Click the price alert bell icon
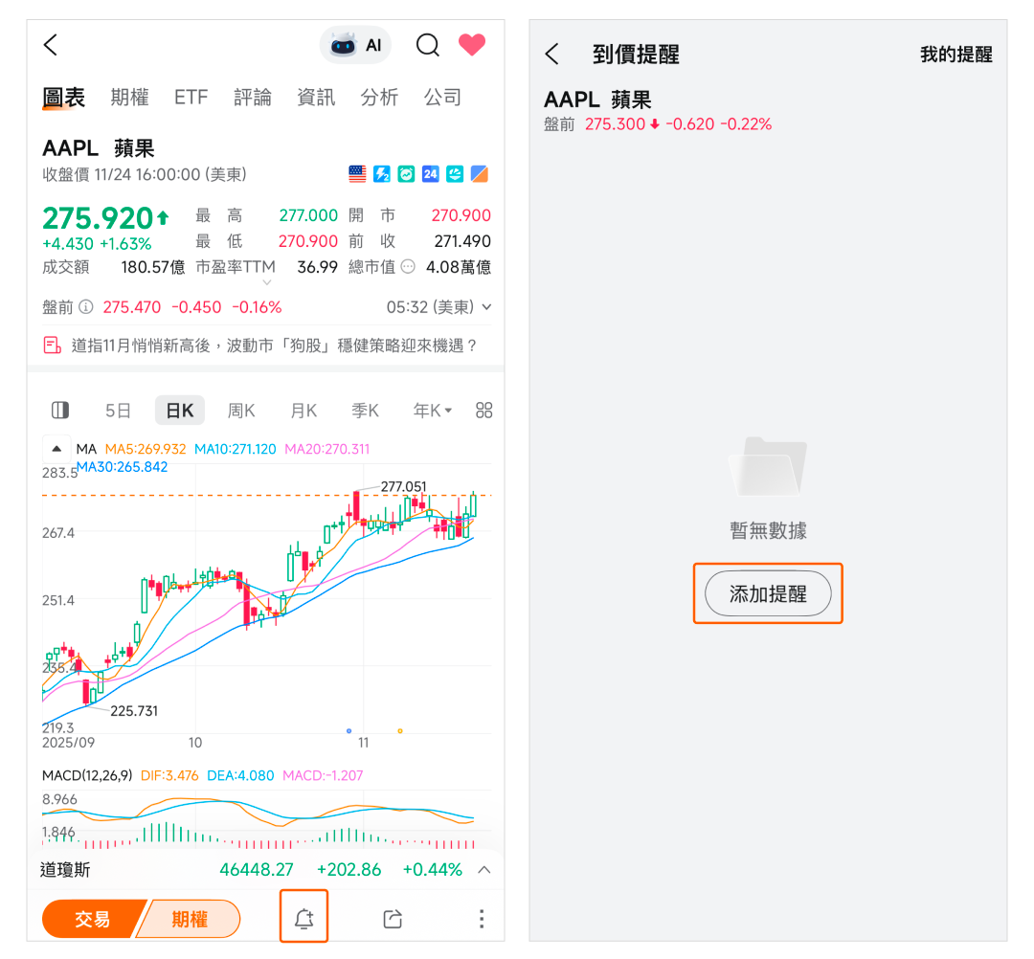The height and width of the screenshot is (959, 1034). [x=304, y=918]
